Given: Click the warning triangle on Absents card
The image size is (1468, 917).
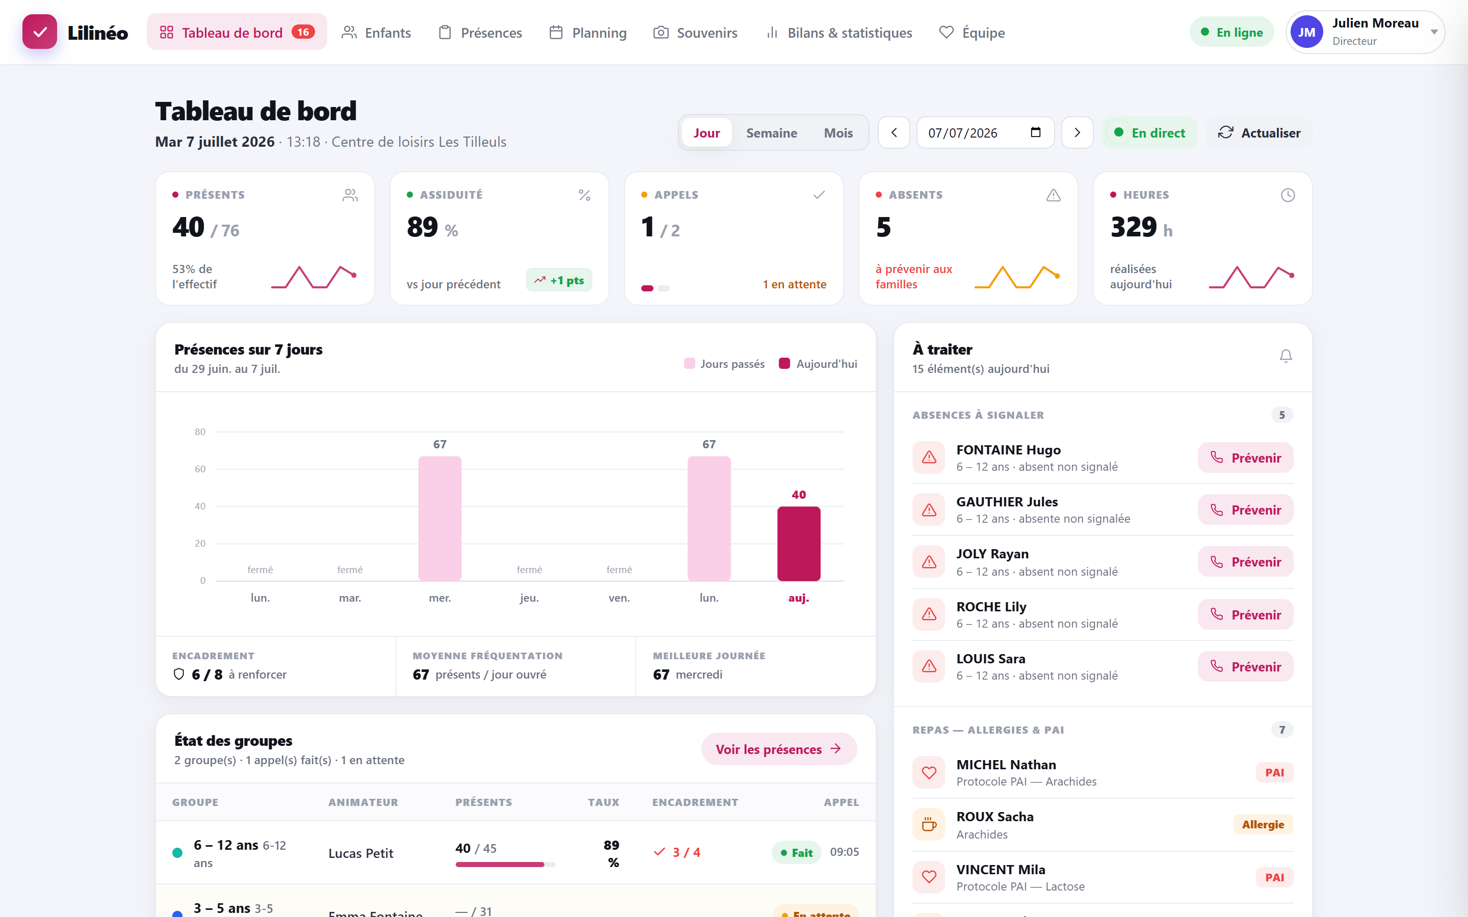Looking at the screenshot, I should coord(1053,195).
